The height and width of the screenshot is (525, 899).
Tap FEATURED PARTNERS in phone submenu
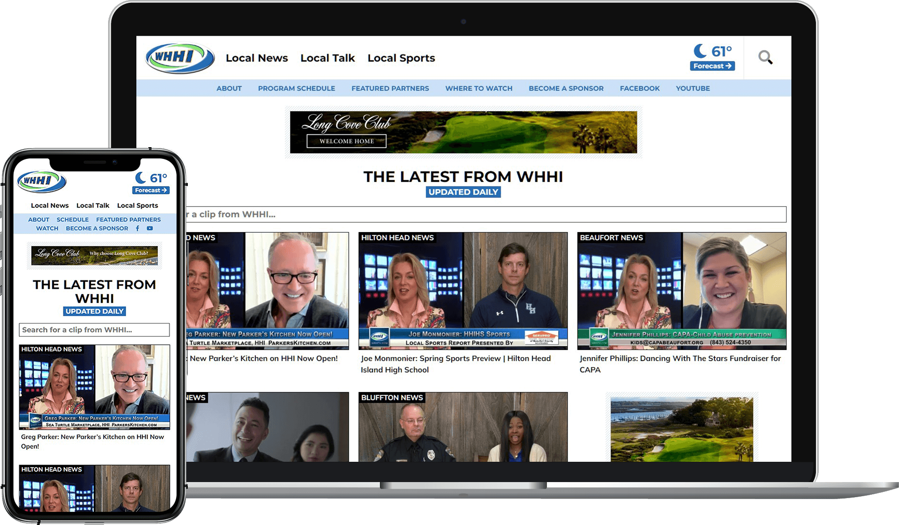128,220
